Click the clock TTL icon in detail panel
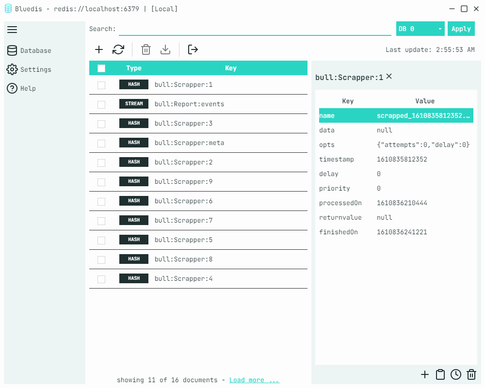Image resolution: width=485 pixels, height=388 pixels. (456, 374)
